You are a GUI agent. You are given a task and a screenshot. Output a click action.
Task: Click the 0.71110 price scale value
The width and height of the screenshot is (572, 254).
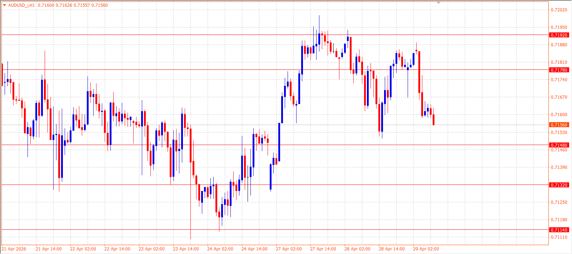point(559,237)
